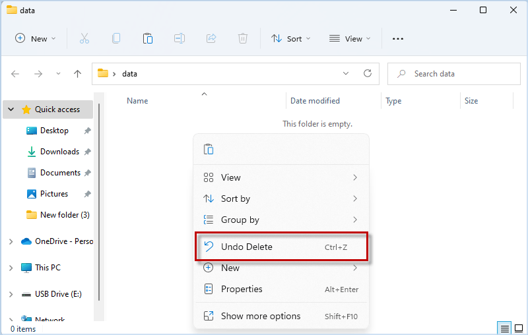The width and height of the screenshot is (528, 335).
Task: Open the Sort dropdown in toolbar
Action: (x=291, y=39)
